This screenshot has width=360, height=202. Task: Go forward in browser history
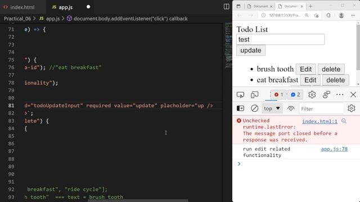251,15
